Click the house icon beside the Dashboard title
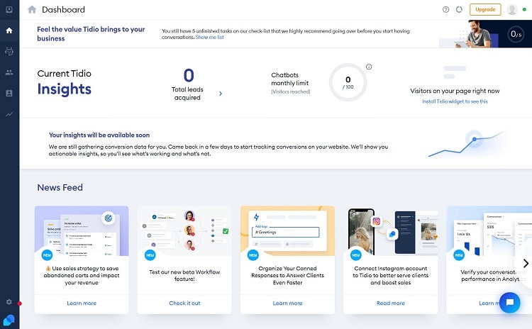This screenshot has height=329, width=532. click(x=32, y=9)
